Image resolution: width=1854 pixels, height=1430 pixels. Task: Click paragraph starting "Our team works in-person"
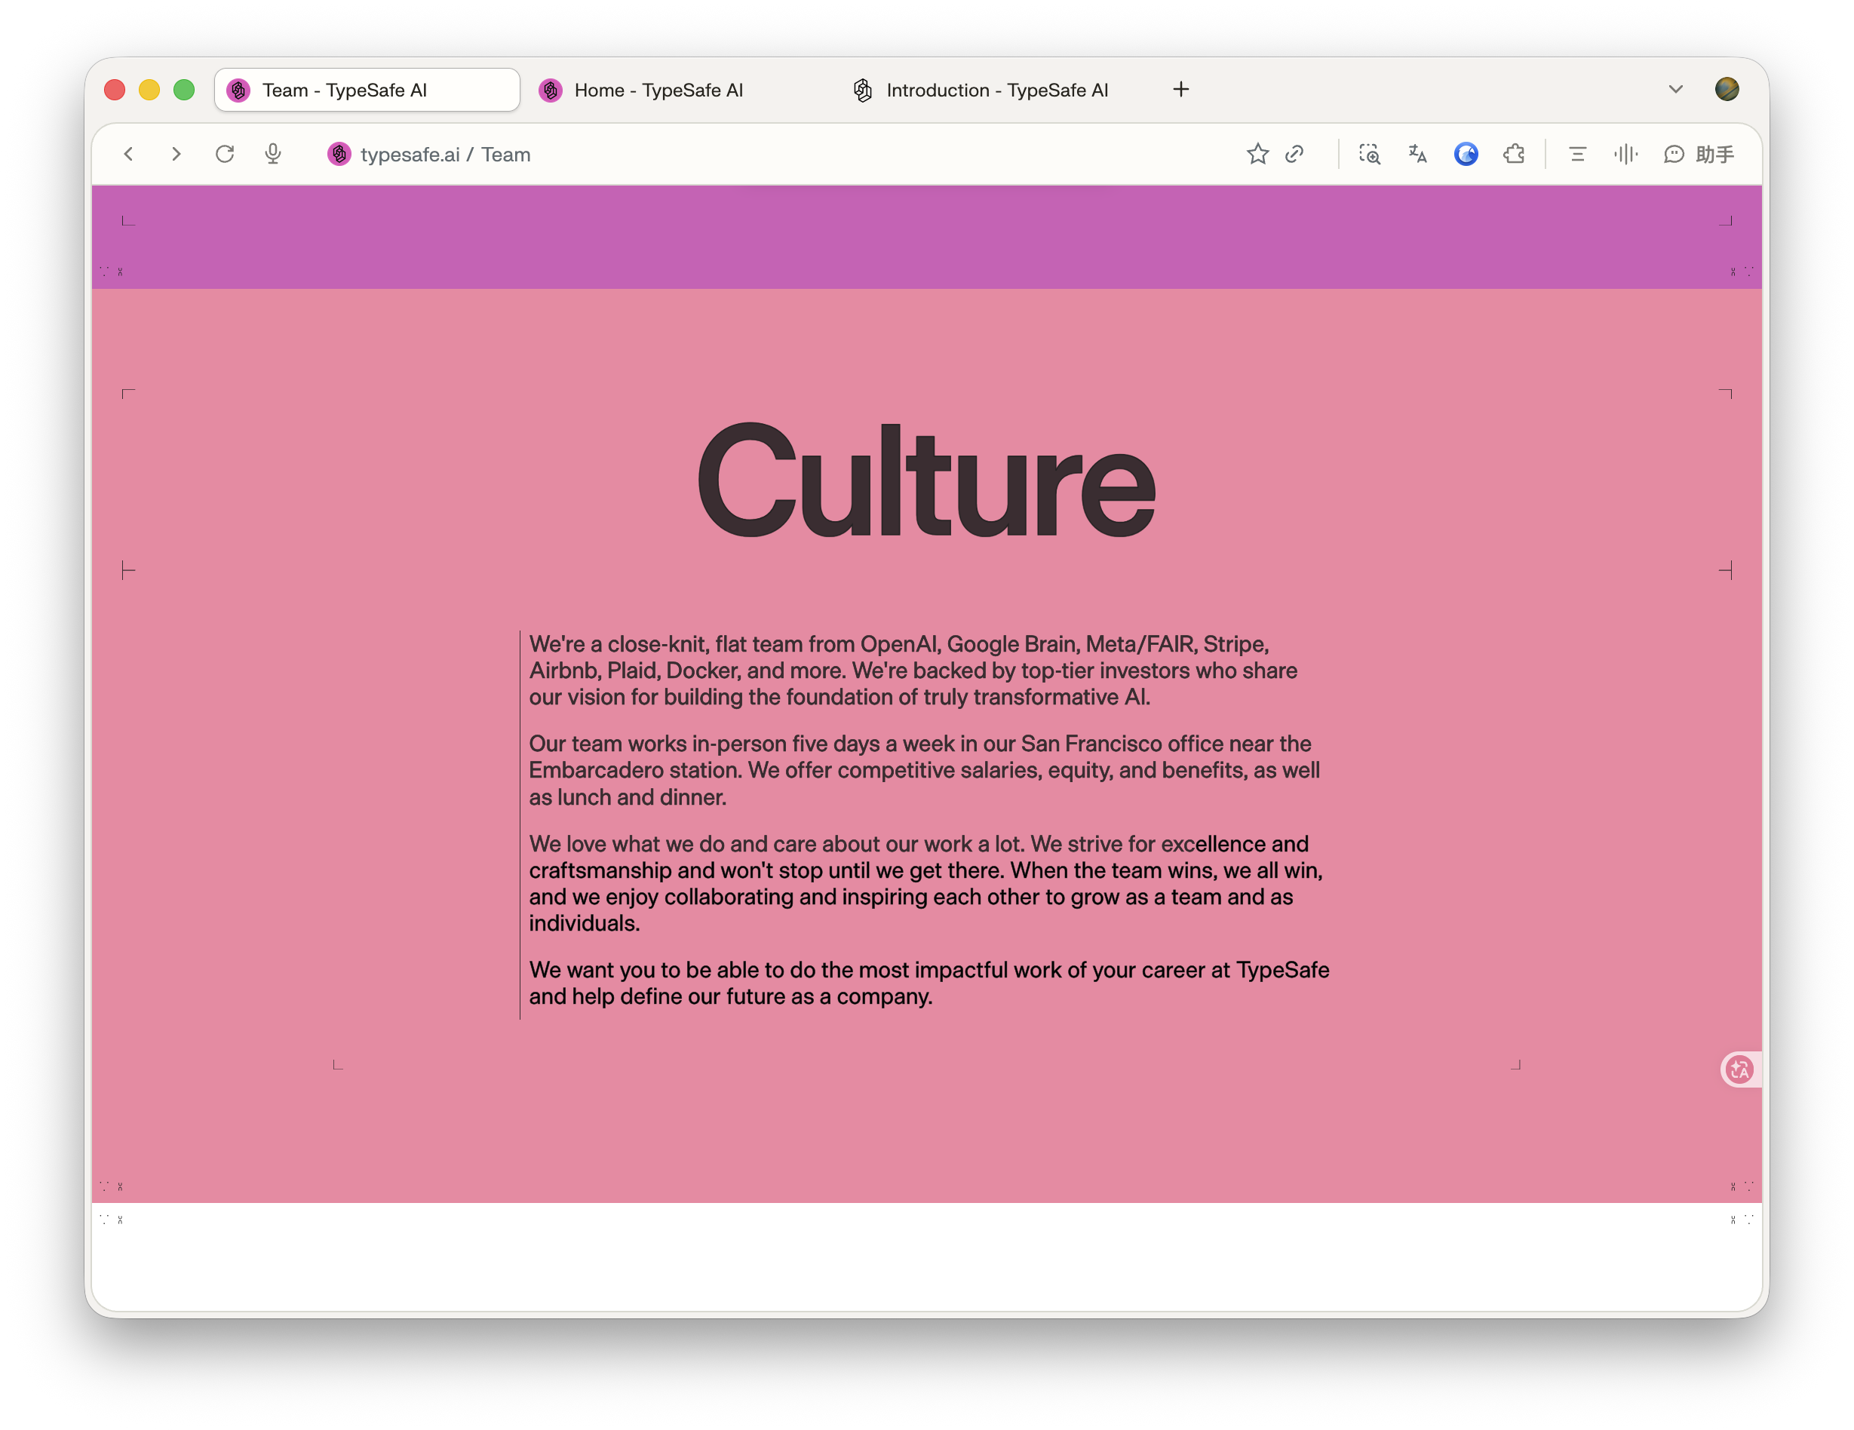(925, 771)
